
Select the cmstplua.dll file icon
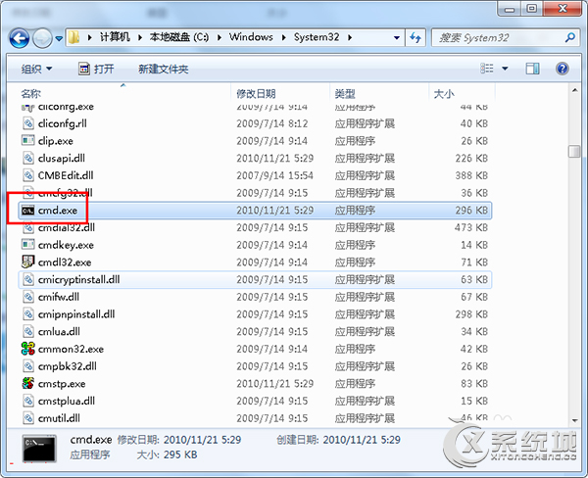point(28,401)
